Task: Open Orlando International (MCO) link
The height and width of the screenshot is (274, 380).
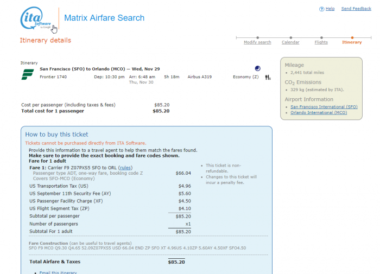Action: (x=319, y=113)
